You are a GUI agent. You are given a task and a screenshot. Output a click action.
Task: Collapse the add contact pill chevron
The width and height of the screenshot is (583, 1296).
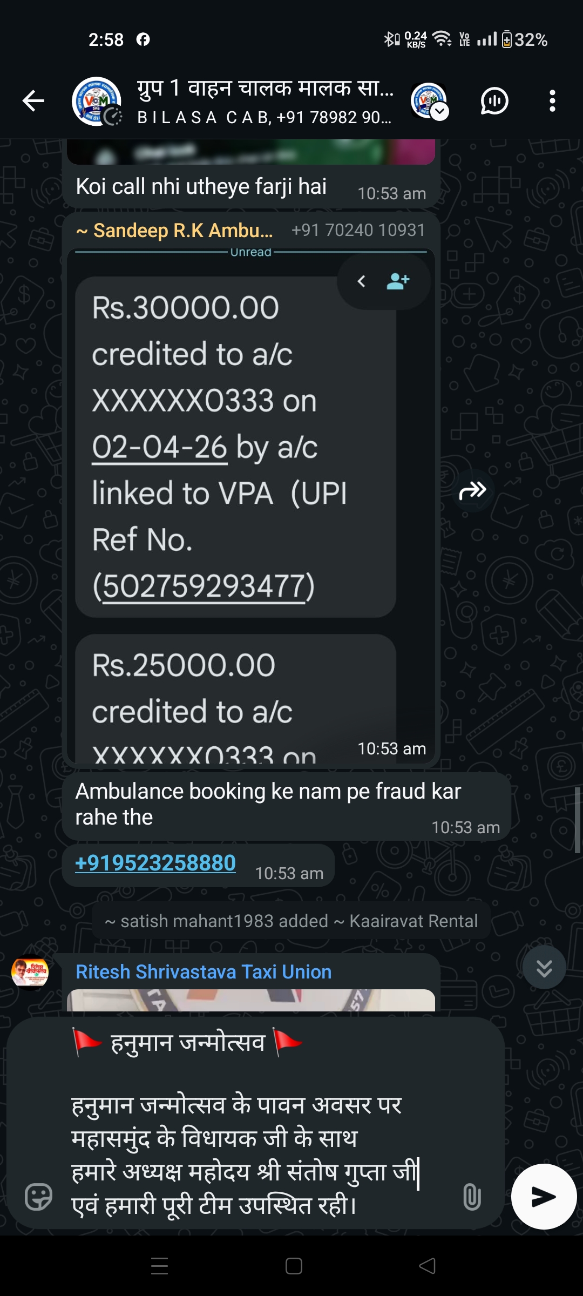(x=362, y=281)
